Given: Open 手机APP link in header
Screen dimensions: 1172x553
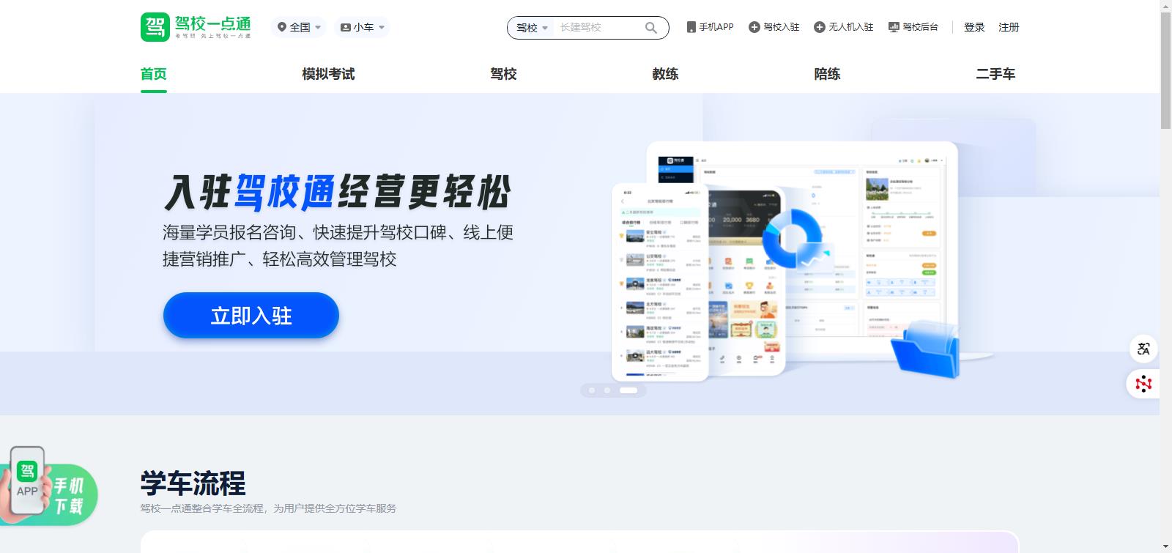Looking at the screenshot, I should point(710,27).
